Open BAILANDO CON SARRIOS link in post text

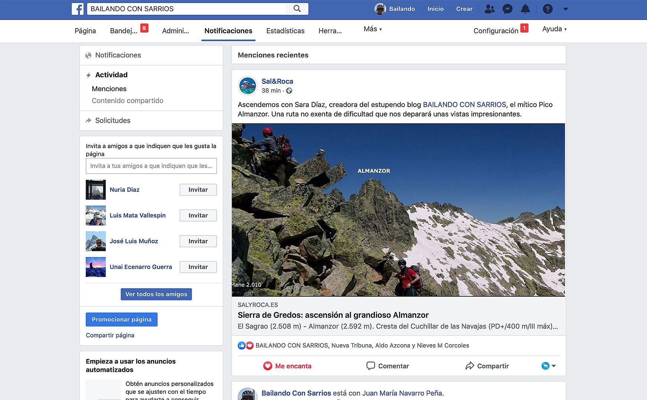[464, 105]
